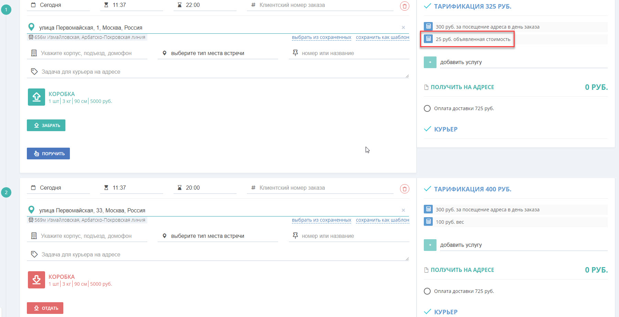This screenshot has width=619, height=317.
Task: Click the hourglass icon beside 22:00
Action: click(x=179, y=5)
